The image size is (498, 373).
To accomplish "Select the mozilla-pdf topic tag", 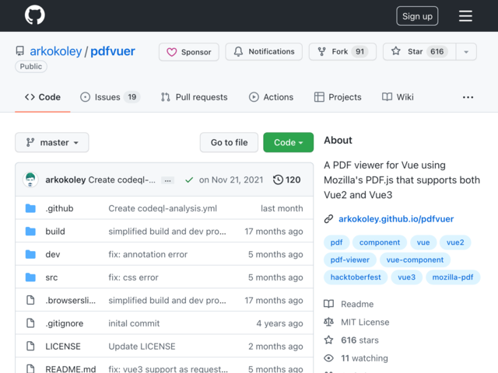I will 453,277.
